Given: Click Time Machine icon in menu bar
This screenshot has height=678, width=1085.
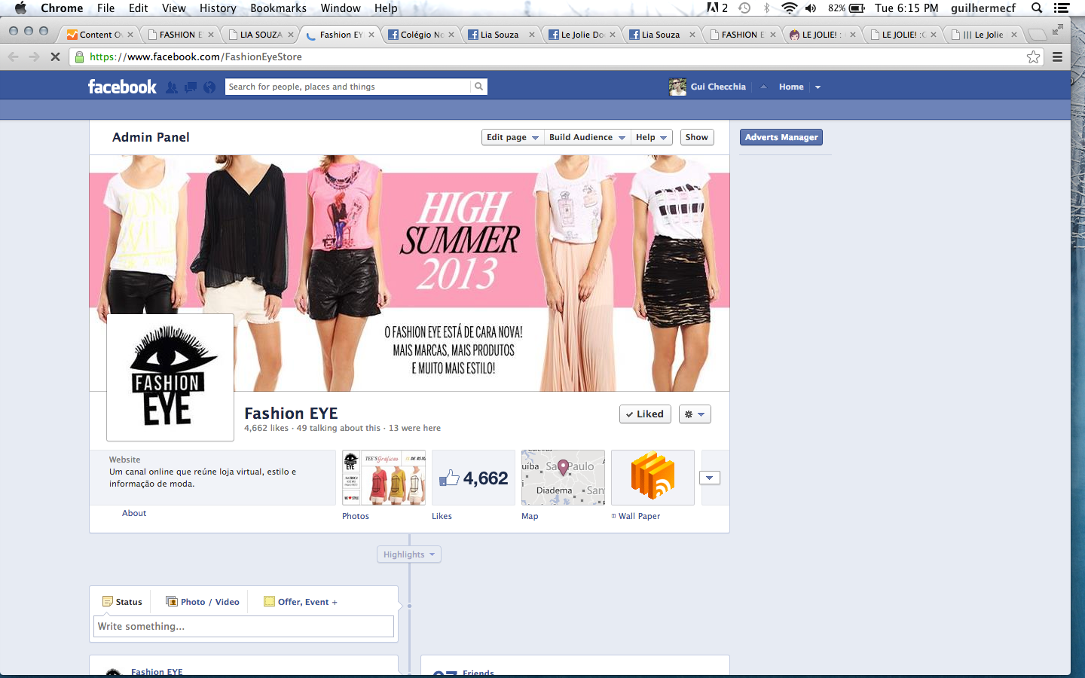Looking at the screenshot, I should (x=744, y=8).
